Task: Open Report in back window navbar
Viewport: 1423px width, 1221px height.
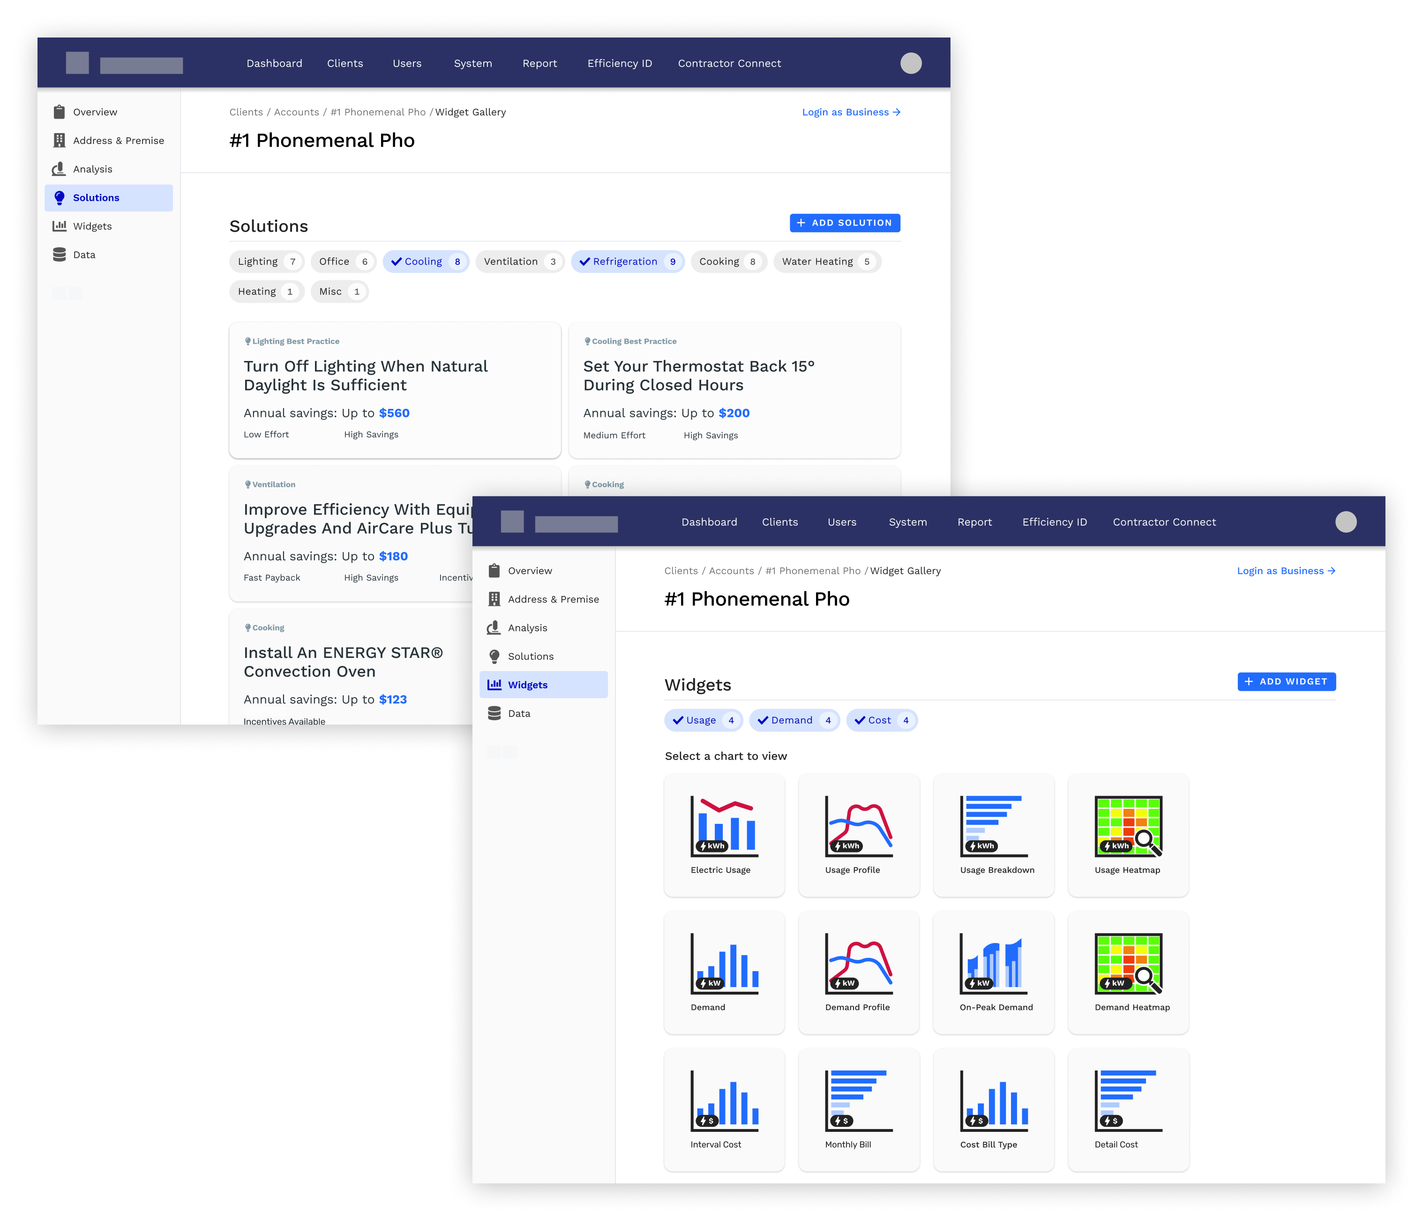Action: pyautogui.click(x=540, y=63)
